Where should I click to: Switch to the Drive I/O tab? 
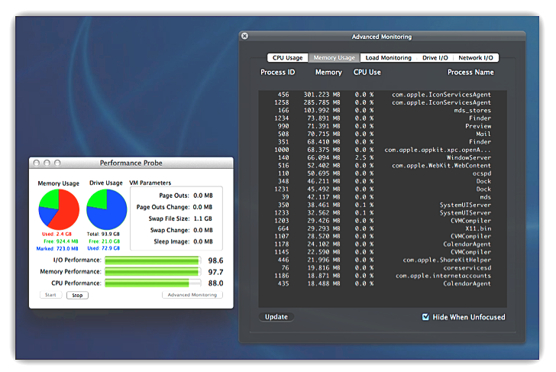click(435, 58)
